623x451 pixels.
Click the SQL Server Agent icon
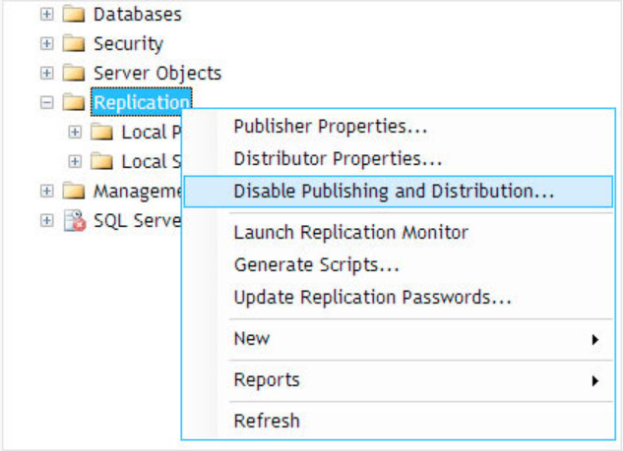click(x=74, y=220)
